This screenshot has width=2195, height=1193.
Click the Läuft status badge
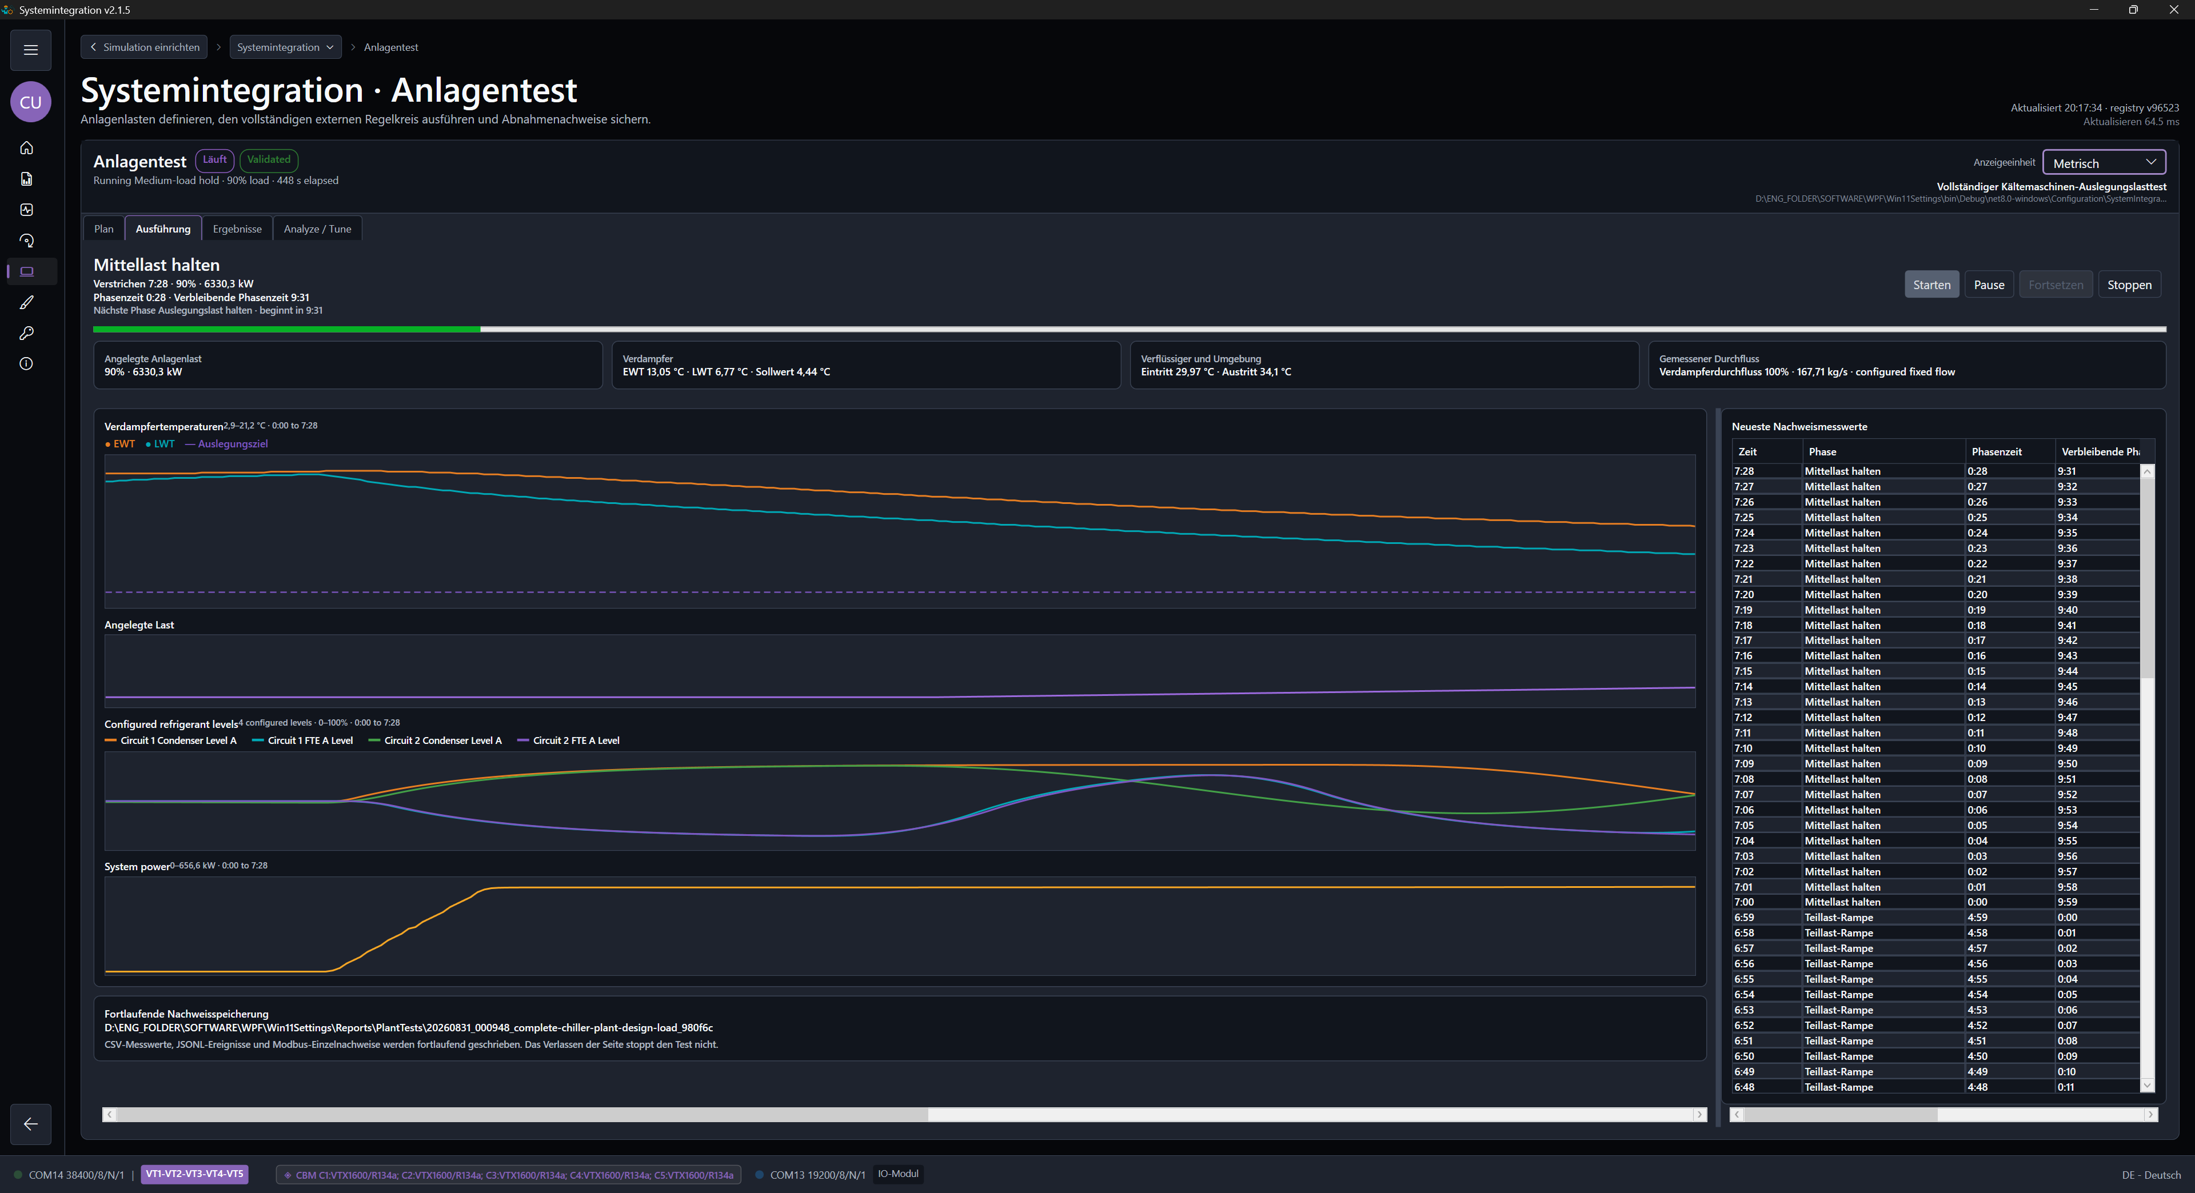click(215, 160)
